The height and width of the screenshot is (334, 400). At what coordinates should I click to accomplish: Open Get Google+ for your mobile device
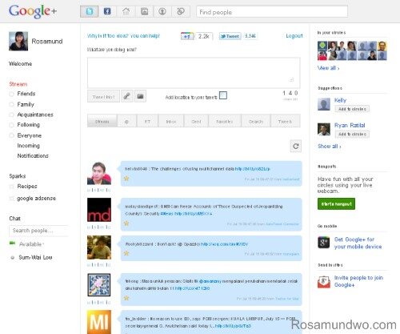click(358, 243)
